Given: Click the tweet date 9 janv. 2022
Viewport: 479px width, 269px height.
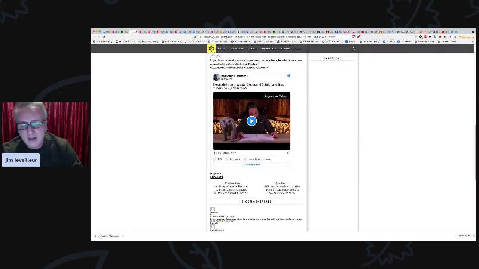Looking at the screenshot, I should tap(224, 153).
